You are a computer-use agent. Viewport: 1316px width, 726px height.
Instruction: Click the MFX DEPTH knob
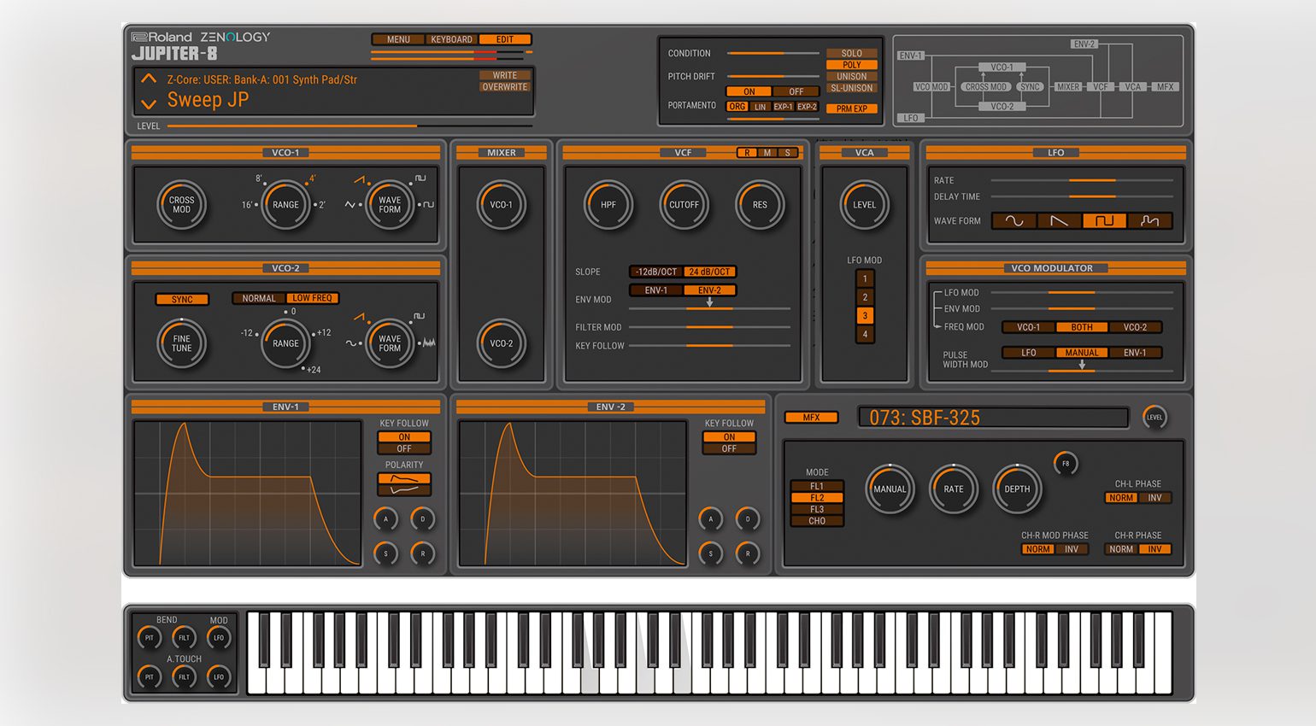1017,489
